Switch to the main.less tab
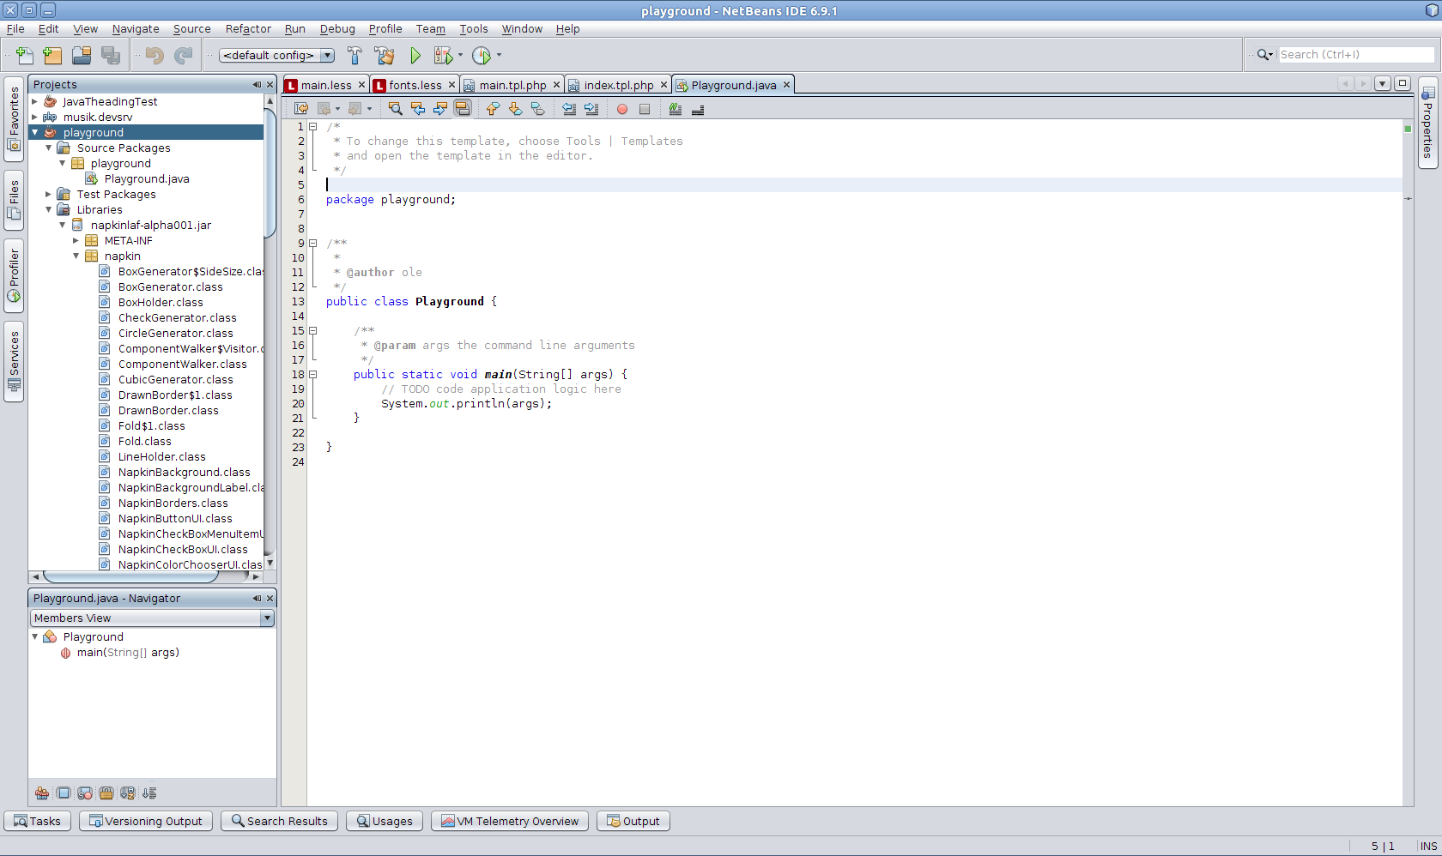1442x856 pixels. pos(325,85)
